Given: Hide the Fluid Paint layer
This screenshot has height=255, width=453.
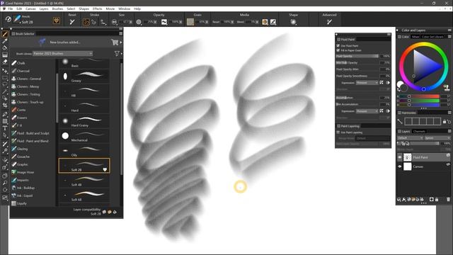Looking at the screenshot, I should (400, 157).
